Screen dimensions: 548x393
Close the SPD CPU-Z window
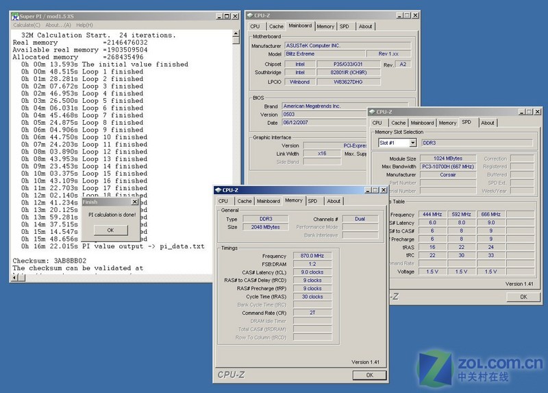click(538, 112)
